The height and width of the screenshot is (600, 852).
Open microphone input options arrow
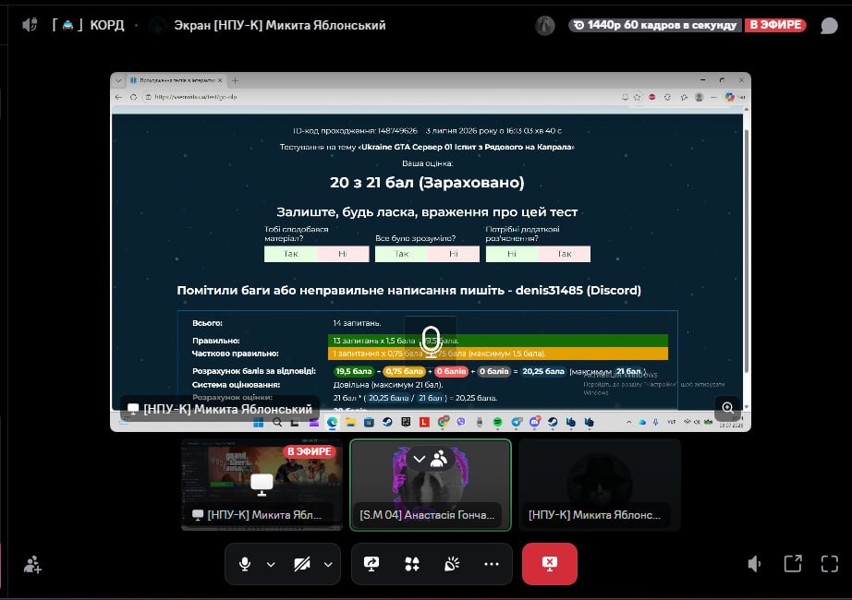[271, 564]
